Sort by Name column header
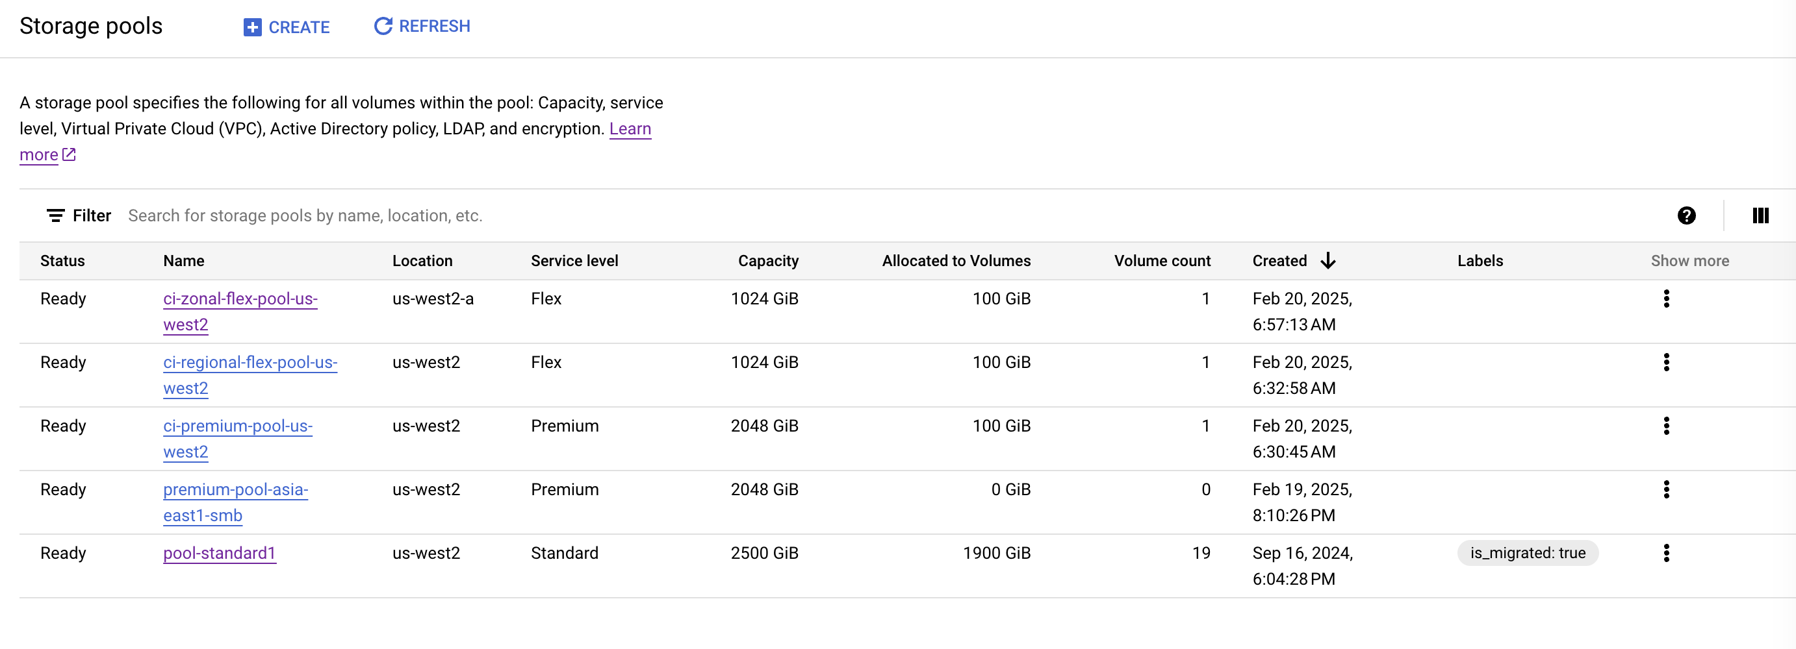This screenshot has width=1796, height=649. 183,260
